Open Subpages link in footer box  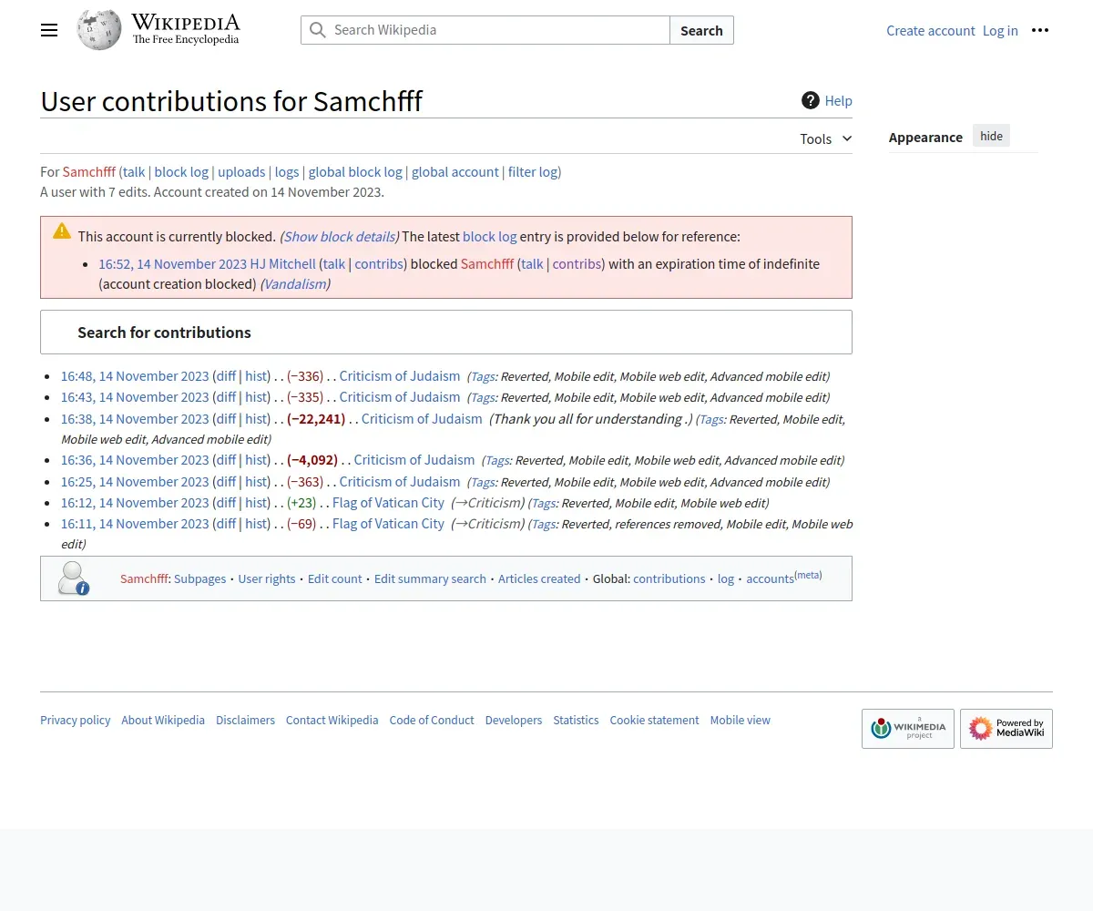[199, 578]
